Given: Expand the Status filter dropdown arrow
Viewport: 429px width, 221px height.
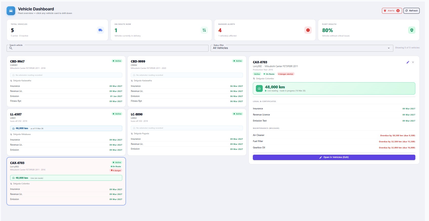Looking at the screenshot, I should [389, 48].
